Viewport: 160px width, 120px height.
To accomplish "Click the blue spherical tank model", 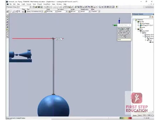I will click(x=53, y=106).
